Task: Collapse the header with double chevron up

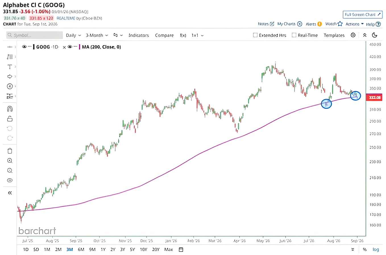Action: click(x=365, y=35)
